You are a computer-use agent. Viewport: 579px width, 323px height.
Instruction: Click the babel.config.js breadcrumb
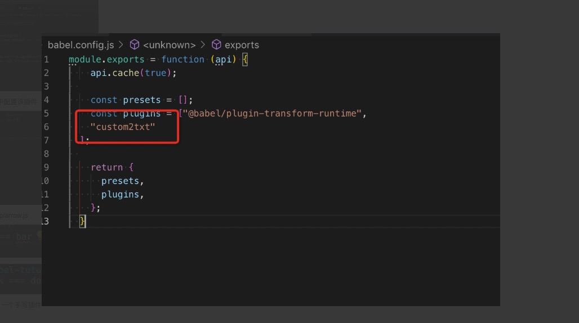pos(81,45)
